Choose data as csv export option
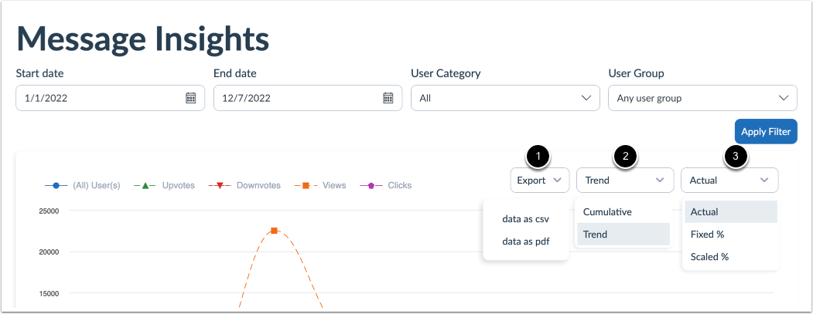This screenshot has height=314, width=813. 525,219
